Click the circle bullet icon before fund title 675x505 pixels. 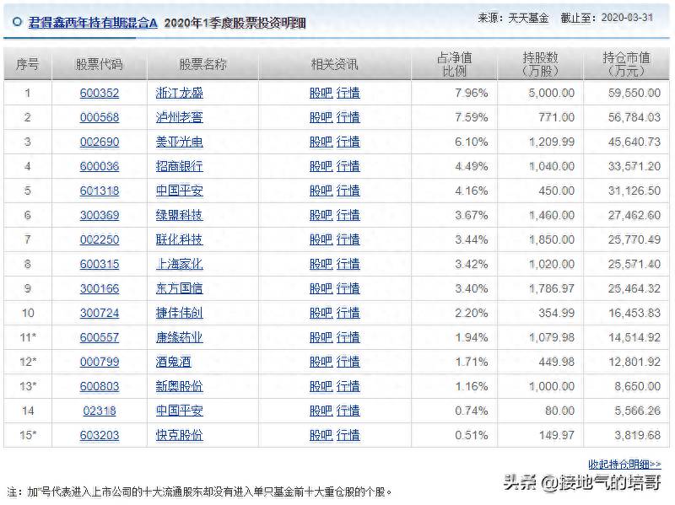(x=17, y=22)
